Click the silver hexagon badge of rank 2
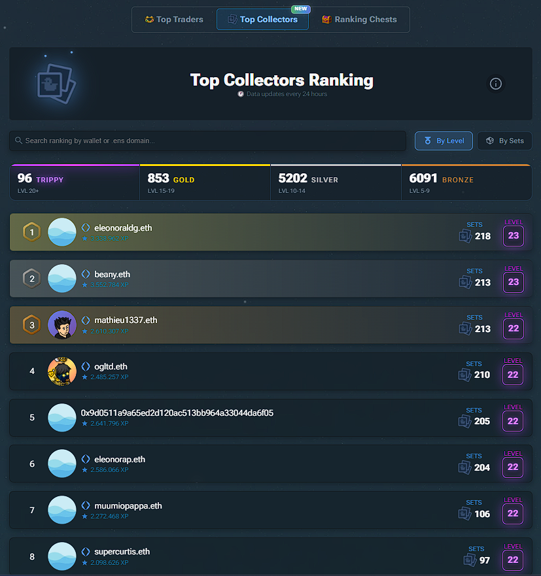 [x=31, y=278]
